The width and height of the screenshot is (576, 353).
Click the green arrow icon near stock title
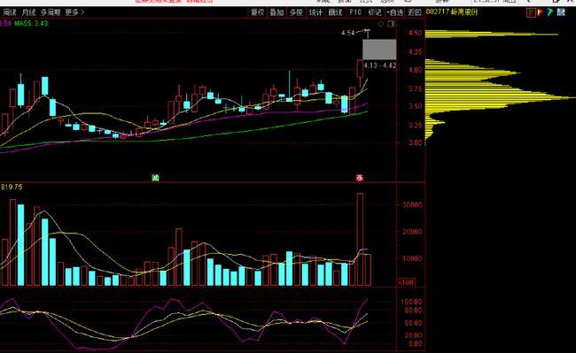click(550, 12)
